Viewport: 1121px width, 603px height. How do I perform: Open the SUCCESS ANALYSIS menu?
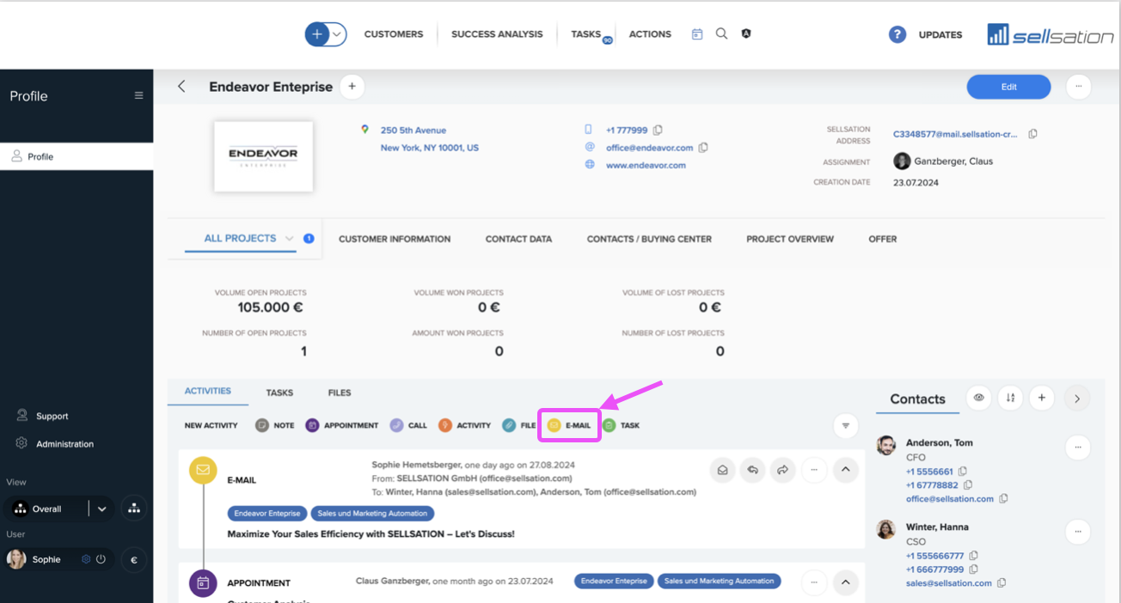point(497,34)
